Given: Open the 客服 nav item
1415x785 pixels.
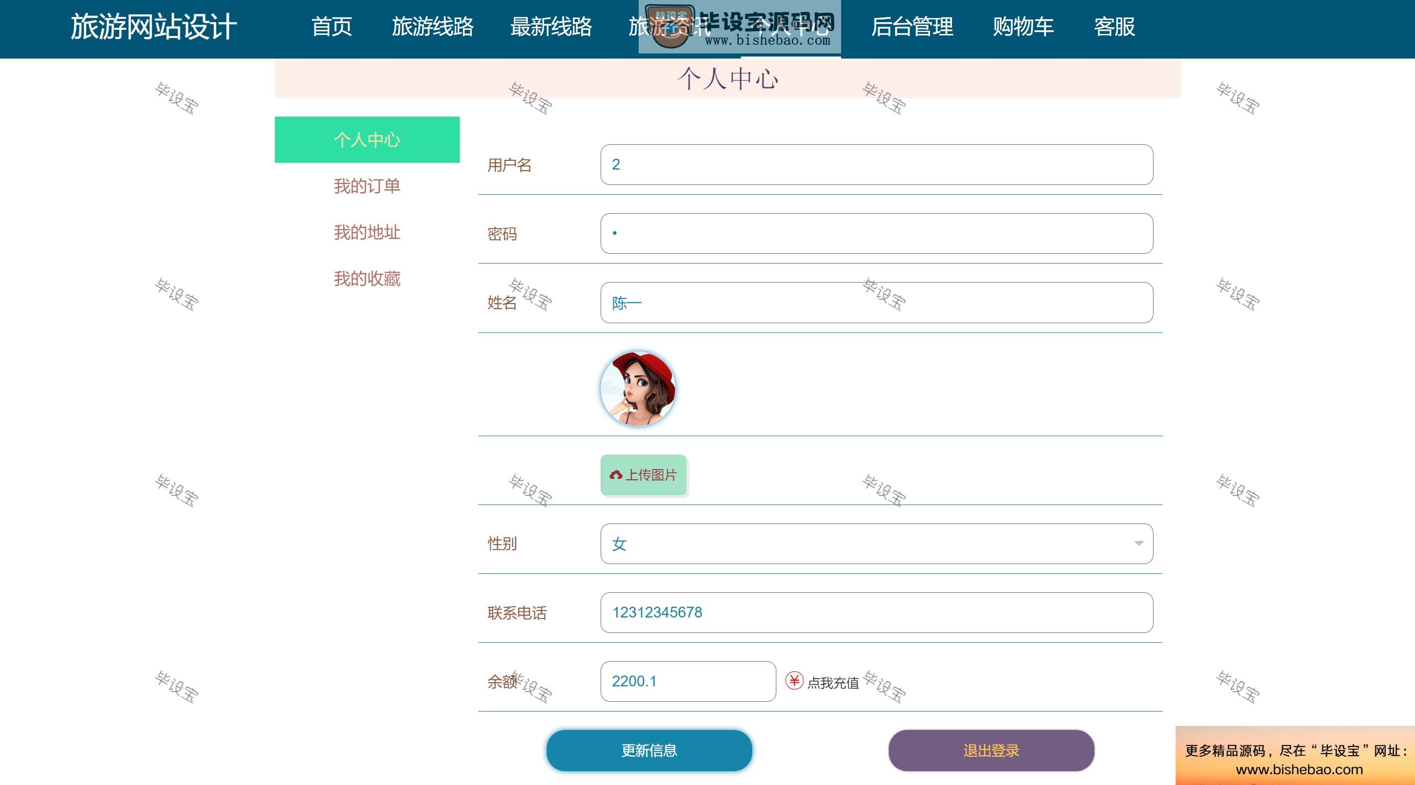Looking at the screenshot, I should tap(1114, 26).
